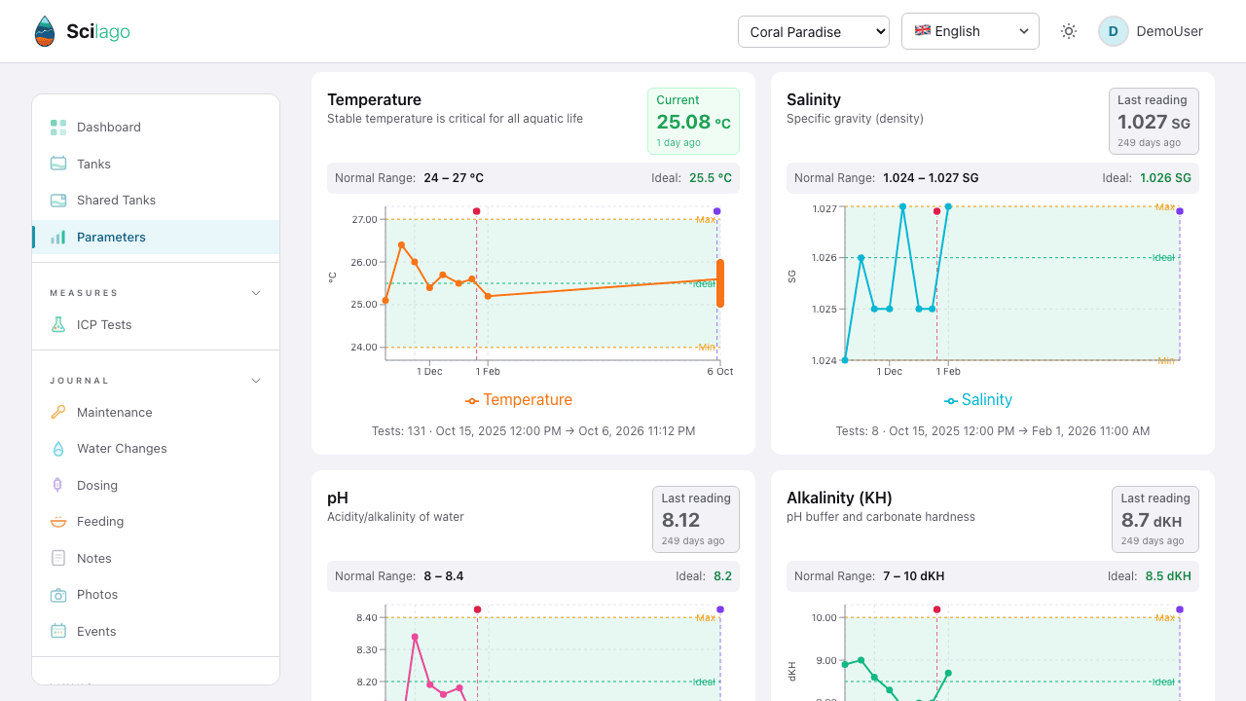Click the Salinity card title
This screenshot has width=1246, height=701.
pyautogui.click(x=814, y=99)
